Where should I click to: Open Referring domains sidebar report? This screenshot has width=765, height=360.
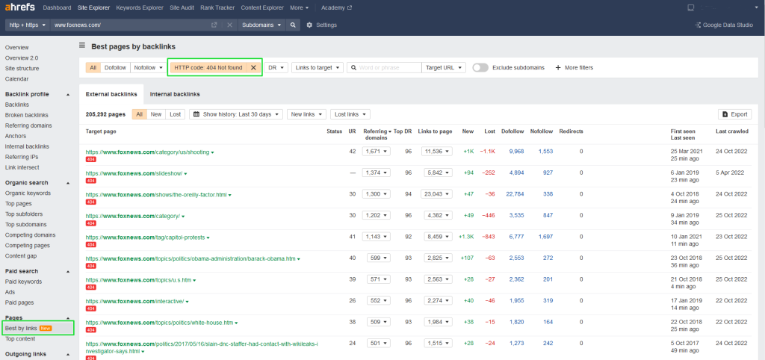pos(28,126)
